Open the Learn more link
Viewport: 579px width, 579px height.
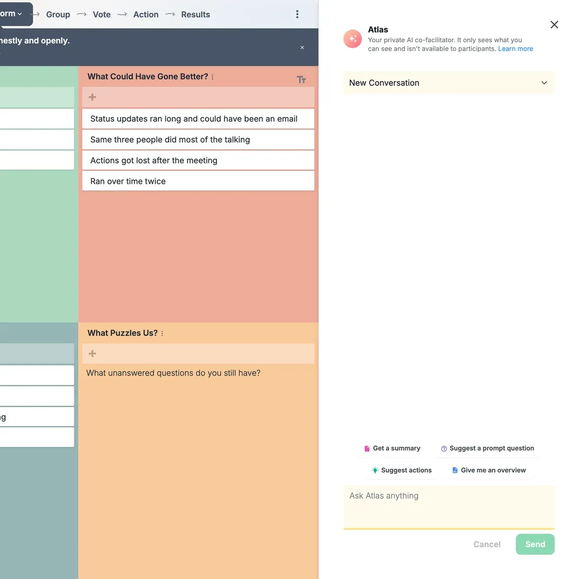click(515, 49)
